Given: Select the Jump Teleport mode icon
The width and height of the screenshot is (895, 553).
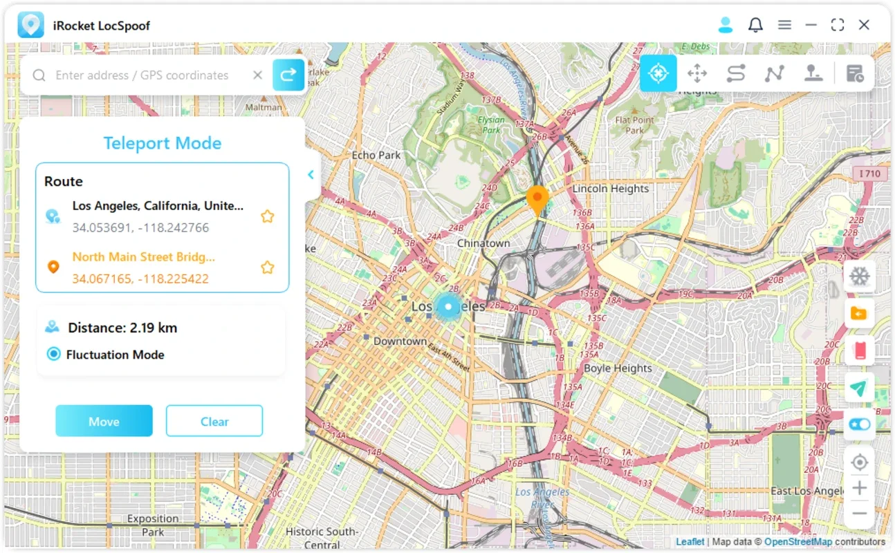Looking at the screenshot, I should coord(813,73).
